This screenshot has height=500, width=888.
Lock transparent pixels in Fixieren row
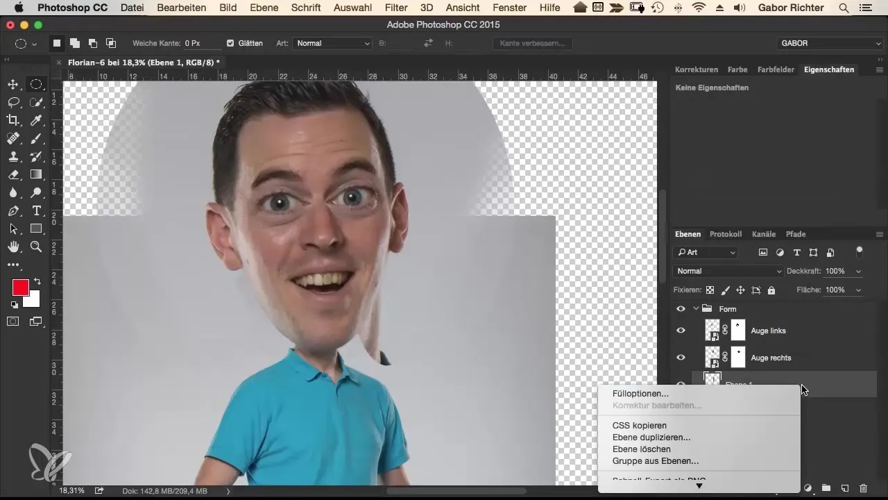[710, 290]
